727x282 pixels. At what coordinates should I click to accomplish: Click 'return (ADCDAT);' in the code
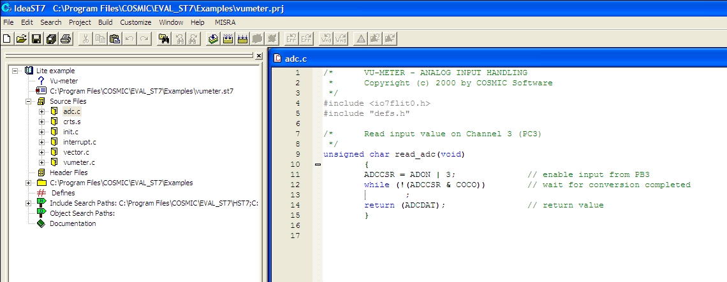click(x=405, y=205)
